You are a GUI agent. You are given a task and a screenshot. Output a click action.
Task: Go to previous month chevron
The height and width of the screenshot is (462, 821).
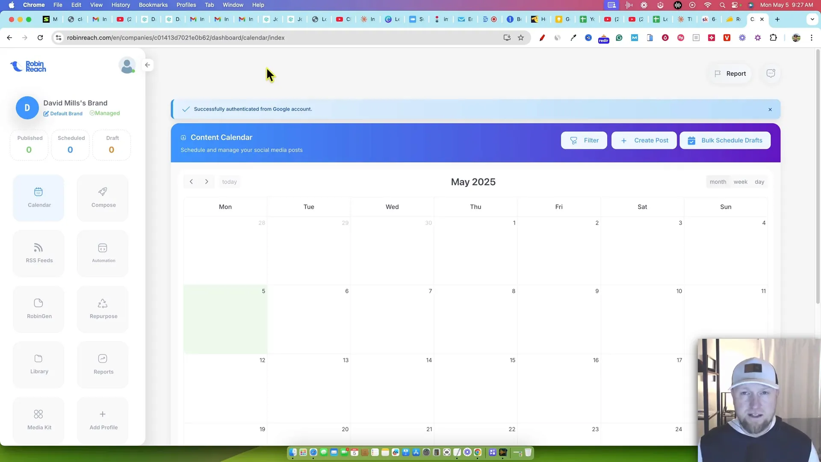[x=191, y=182]
